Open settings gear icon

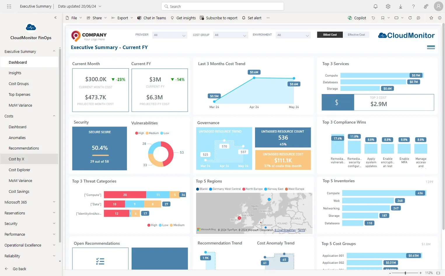tap(388, 6)
